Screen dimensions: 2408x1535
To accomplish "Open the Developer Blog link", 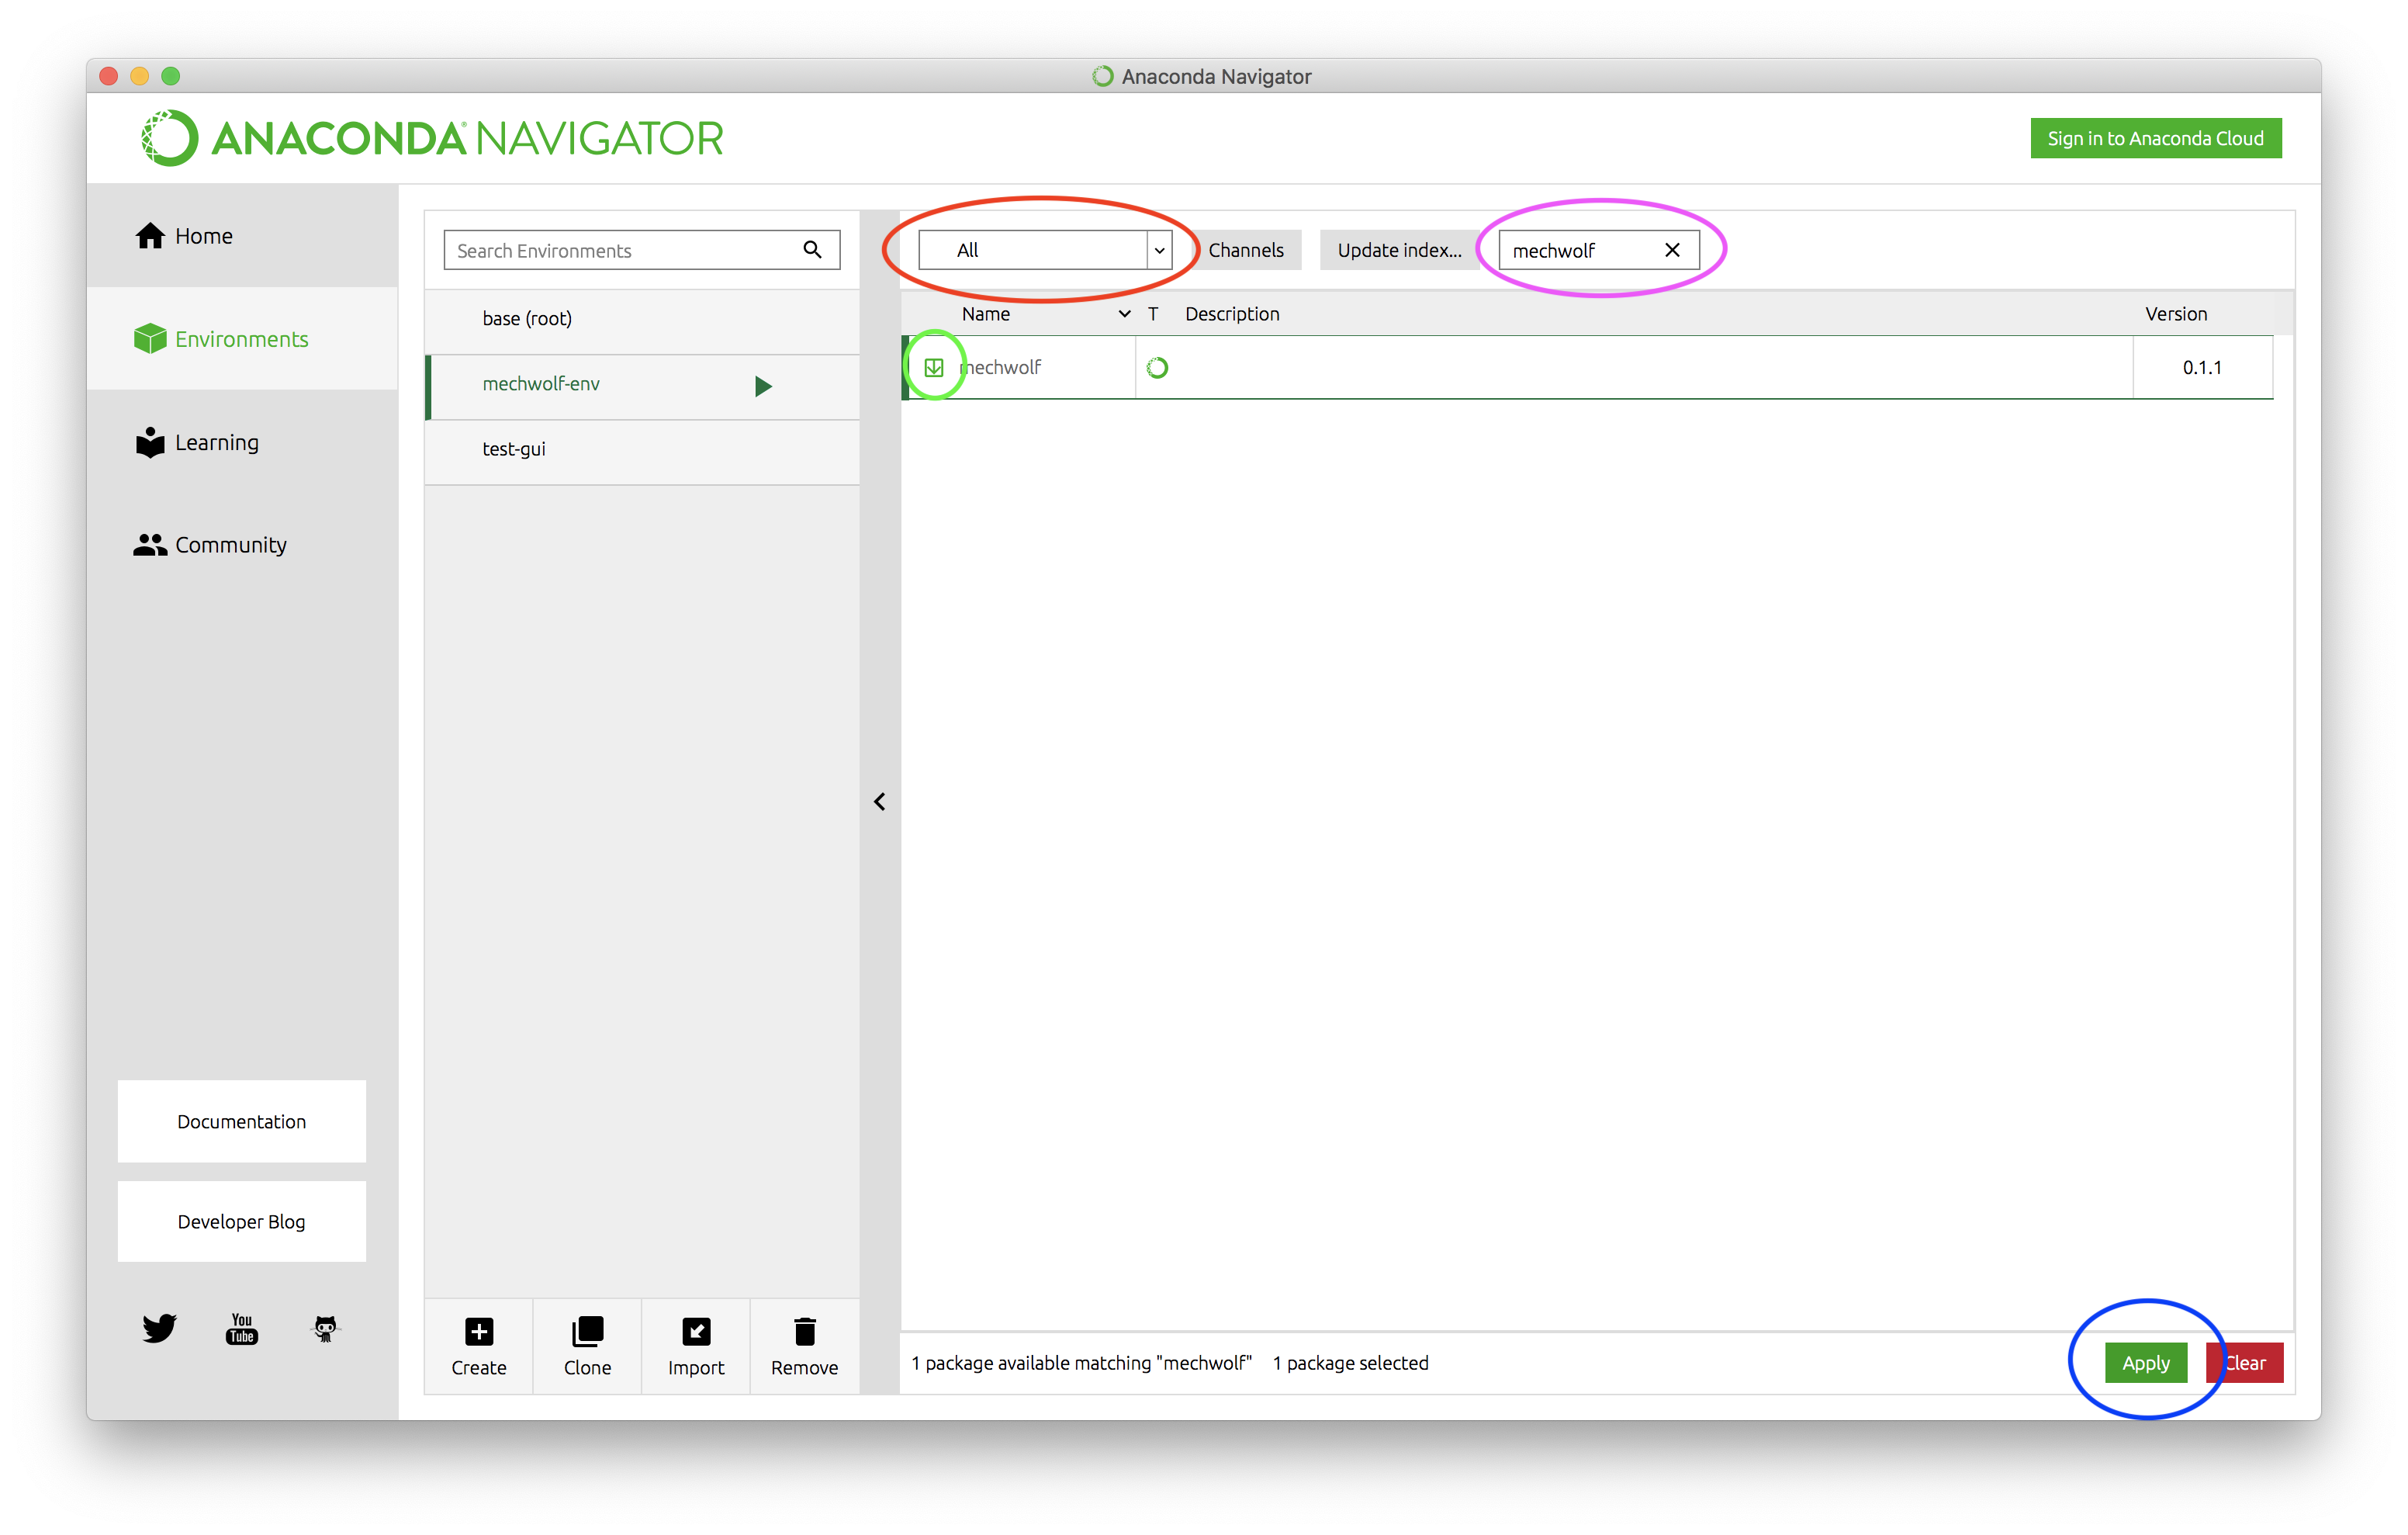I will point(242,1221).
